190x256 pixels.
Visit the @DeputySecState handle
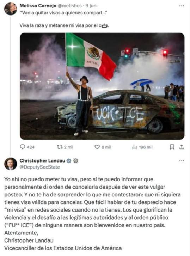(40, 167)
